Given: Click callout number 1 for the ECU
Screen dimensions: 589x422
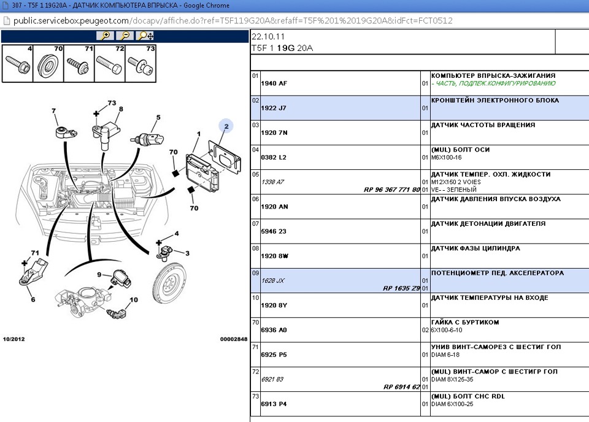Looking at the screenshot, I should [199, 134].
